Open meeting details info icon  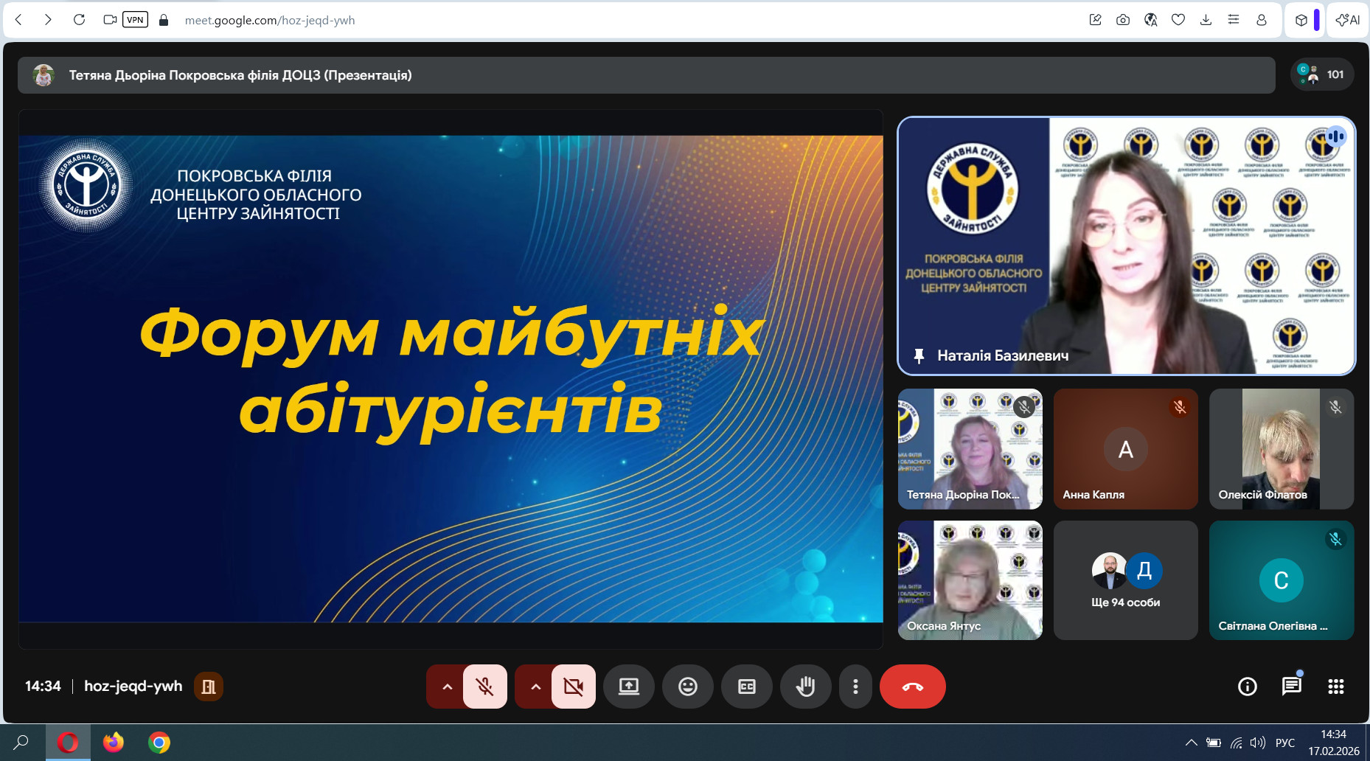(1247, 687)
